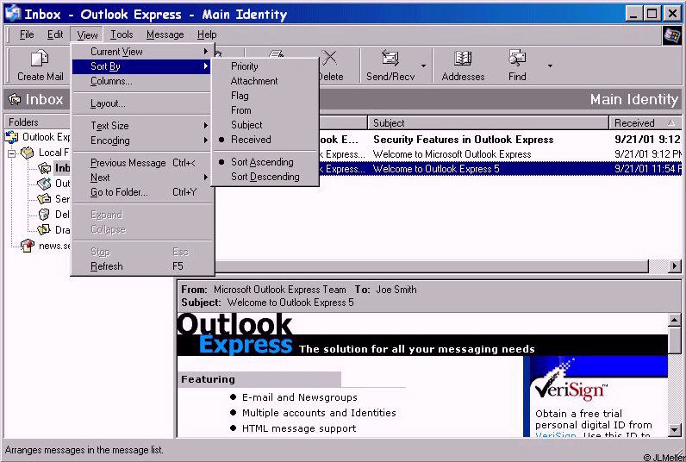Click the Find toolbar icon
686x462 pixels.
tap(517, 59)
